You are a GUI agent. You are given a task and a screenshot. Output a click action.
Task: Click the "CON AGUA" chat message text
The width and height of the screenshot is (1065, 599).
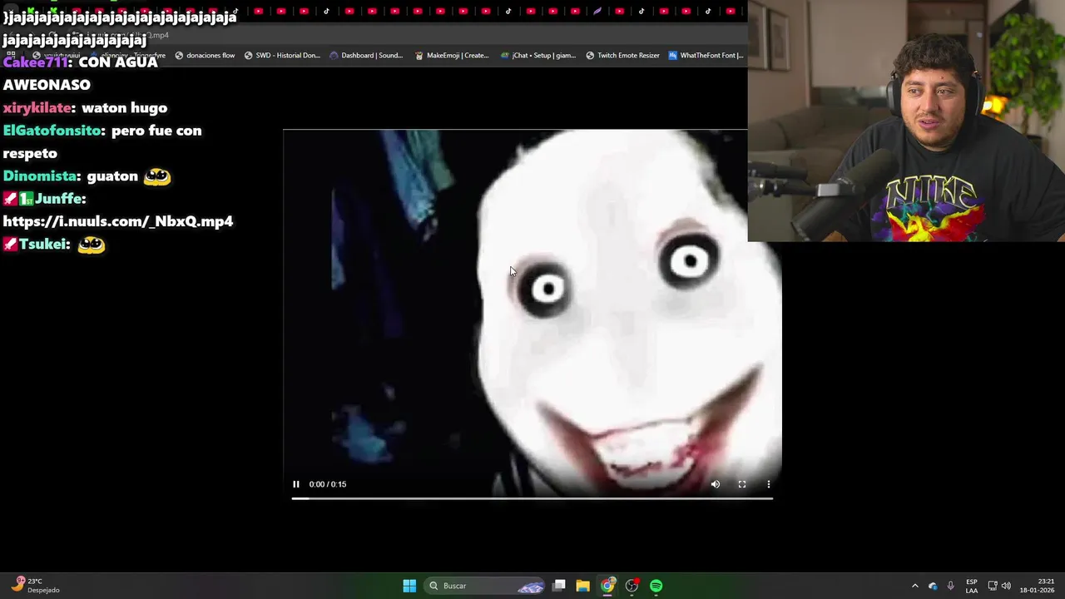(117, 62)
